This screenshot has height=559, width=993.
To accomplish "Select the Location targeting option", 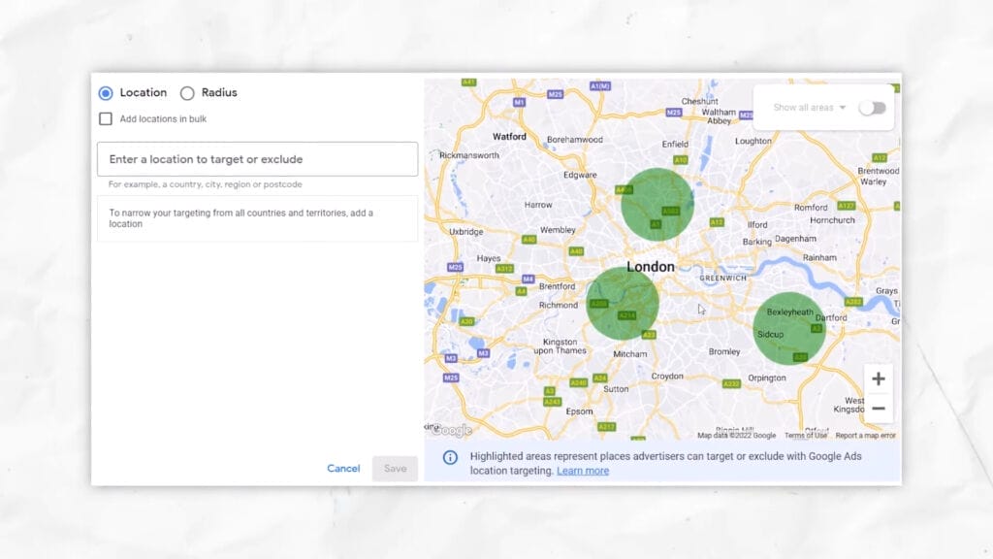I will click(107, 92).
